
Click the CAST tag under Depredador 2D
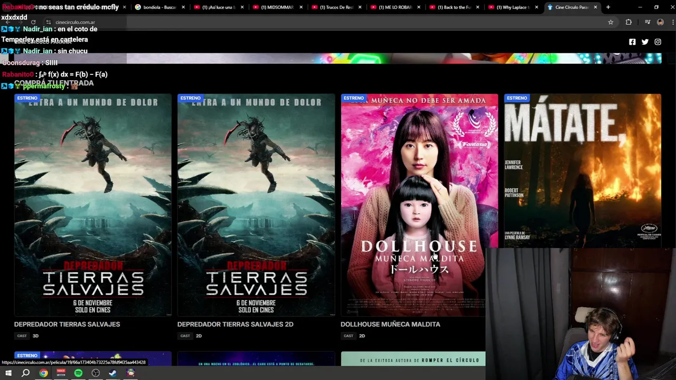pyautogui.click(x=185, y=336)
